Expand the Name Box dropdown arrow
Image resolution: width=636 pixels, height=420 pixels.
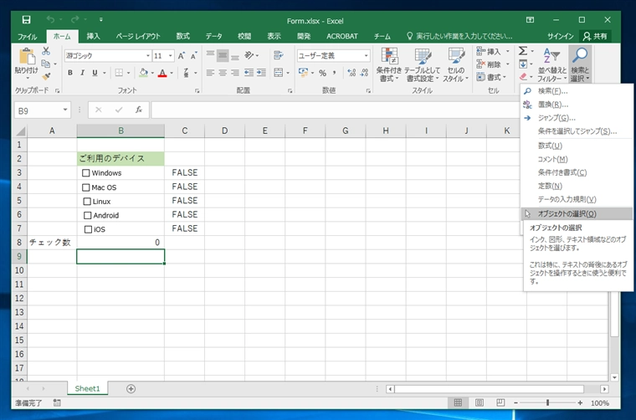click(65, 110)
